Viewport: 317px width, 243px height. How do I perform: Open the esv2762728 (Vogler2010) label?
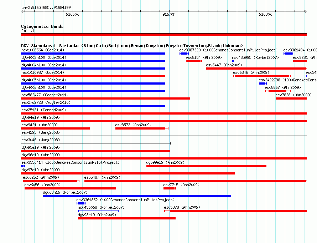(46, 102)
